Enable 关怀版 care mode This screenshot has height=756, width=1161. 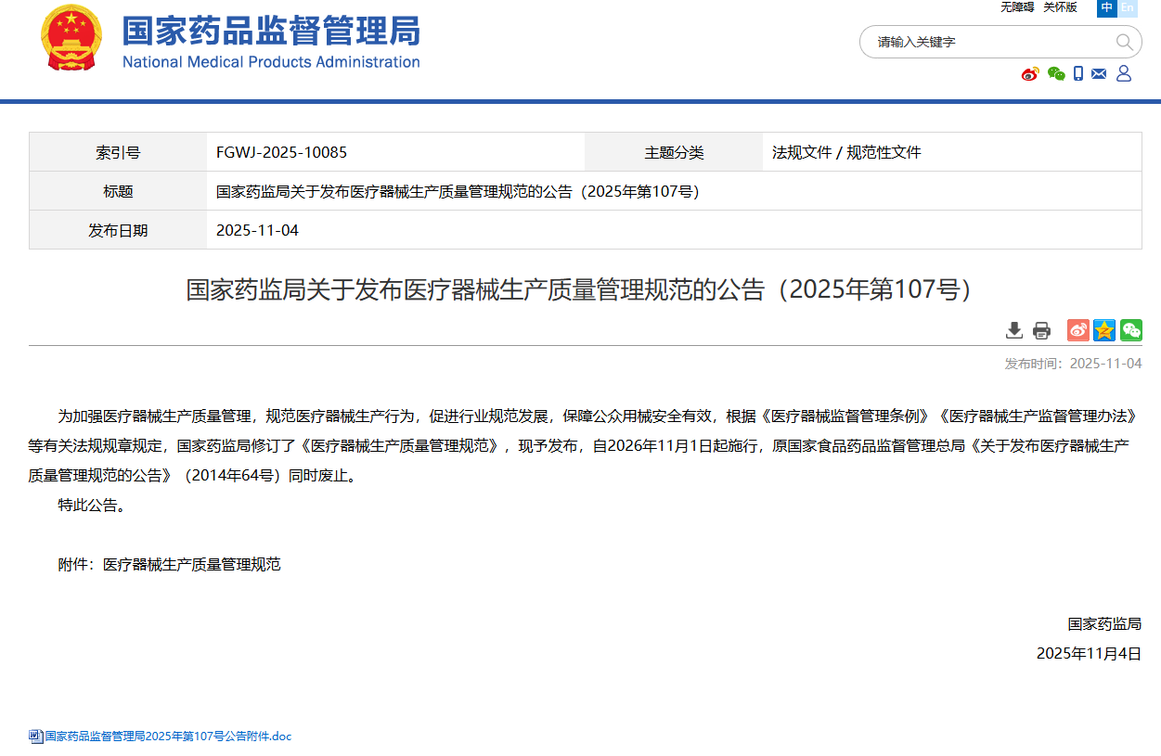coord(1060,7)
